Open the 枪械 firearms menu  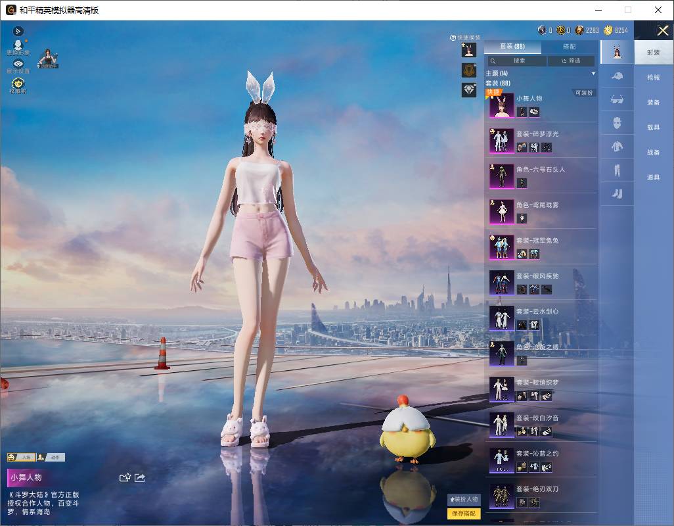(654, 78)
